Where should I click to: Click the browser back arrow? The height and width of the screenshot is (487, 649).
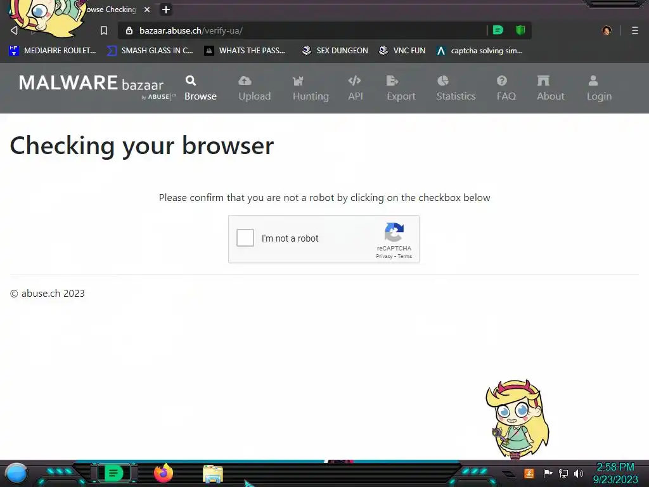click(x=14, y=30)
